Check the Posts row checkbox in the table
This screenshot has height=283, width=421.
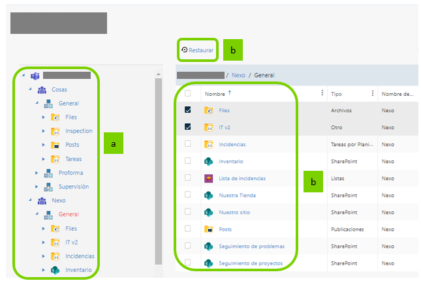[x=188, y=228]
